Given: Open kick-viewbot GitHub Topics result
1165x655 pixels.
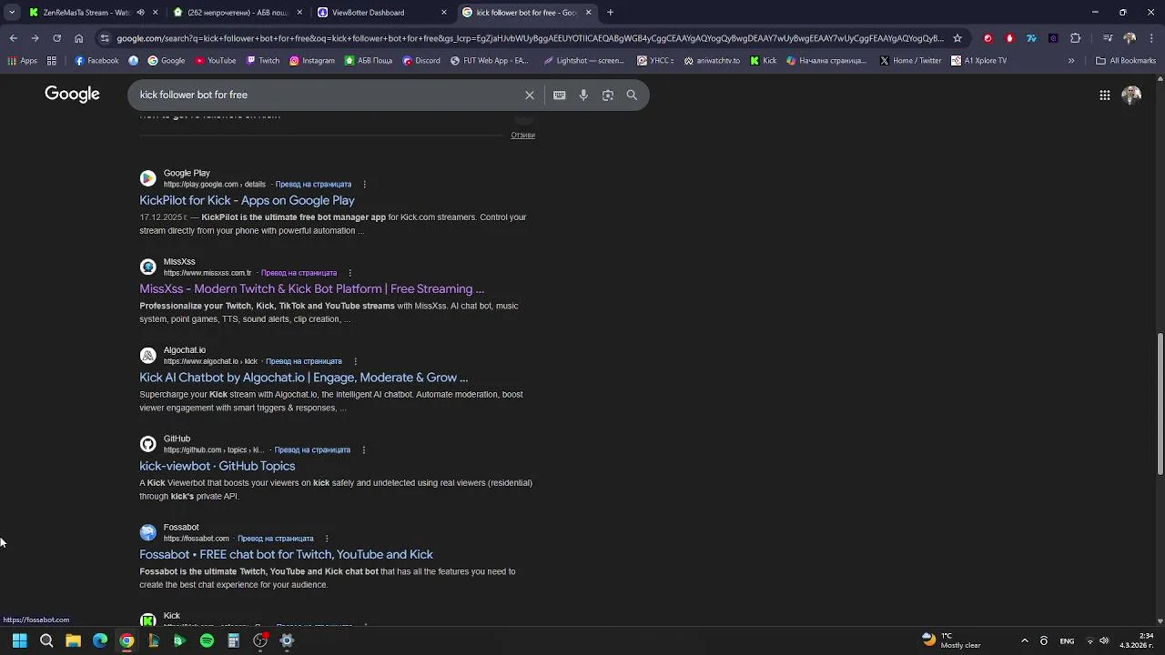Looking at the screenshot, I should point(217,466).
